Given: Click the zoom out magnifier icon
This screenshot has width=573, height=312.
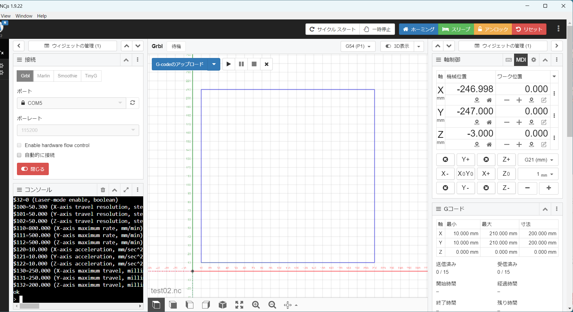Looking at the screenshot, I should [x=272, y=305].
